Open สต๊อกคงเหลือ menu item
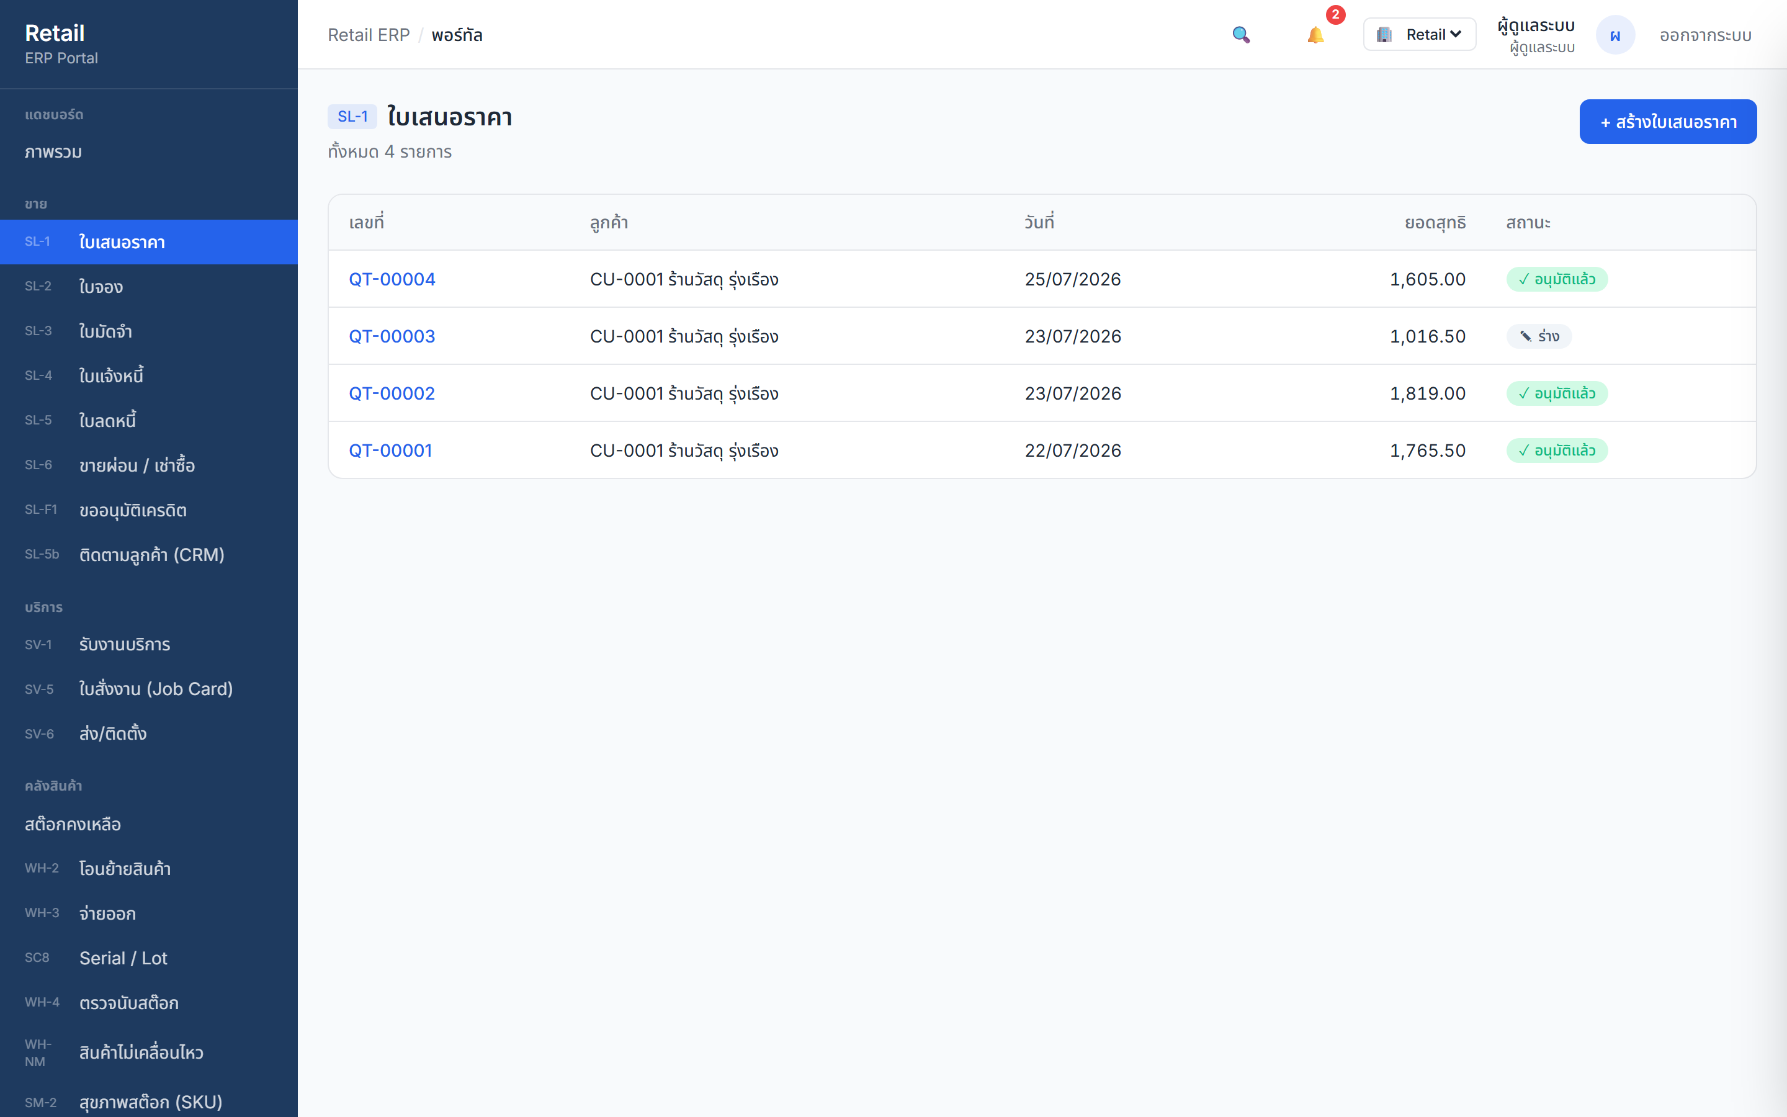The image size is (1787, 1117). tap(148, 823)
